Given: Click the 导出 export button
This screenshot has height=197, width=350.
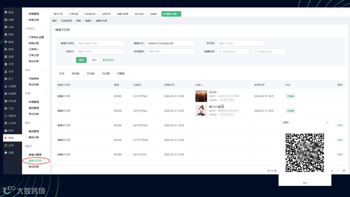Looking at the screenshot, I should [x=94, y=60].
